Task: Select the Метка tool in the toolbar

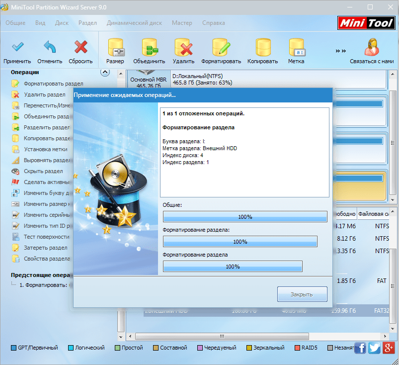Action: 296,50
